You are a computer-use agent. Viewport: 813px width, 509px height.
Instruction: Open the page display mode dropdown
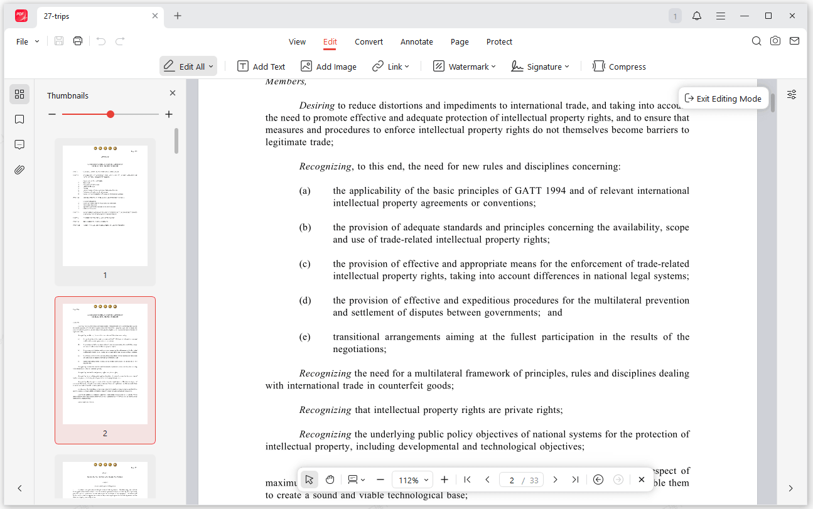click(x=357, y=480)
